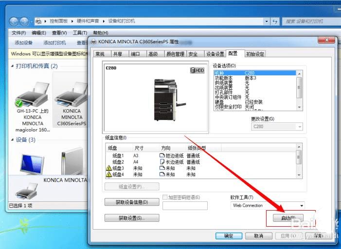Select the KONICA MINOLTA C360SeriesPS printer icon
This screenshot has height=249, width=341.
coord(72,95)
